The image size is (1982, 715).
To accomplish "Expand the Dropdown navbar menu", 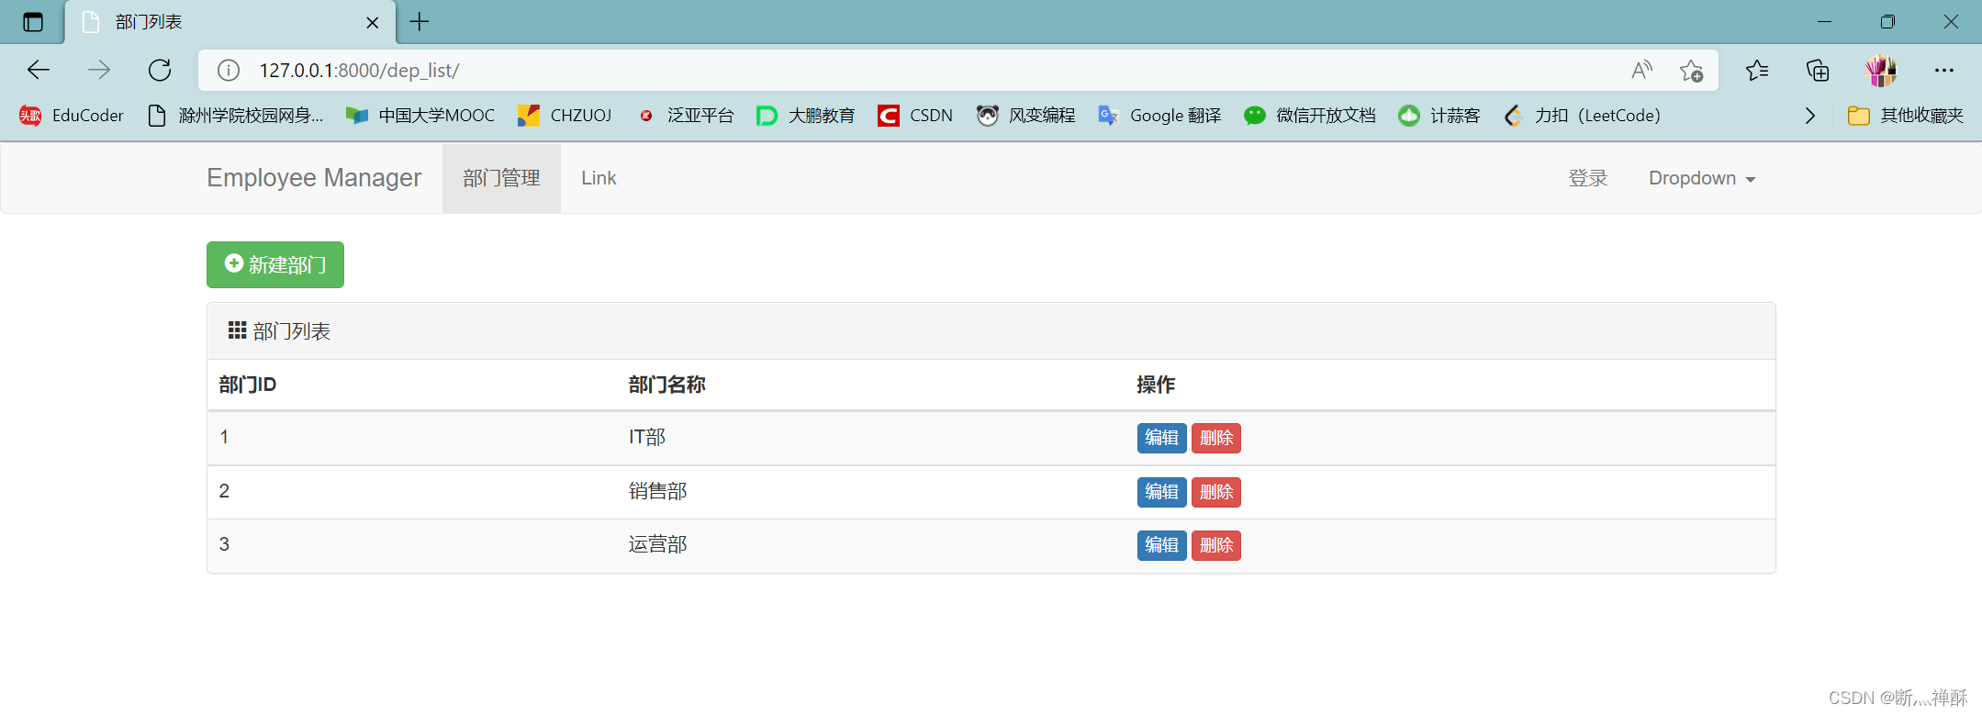I will (1702, 178).
